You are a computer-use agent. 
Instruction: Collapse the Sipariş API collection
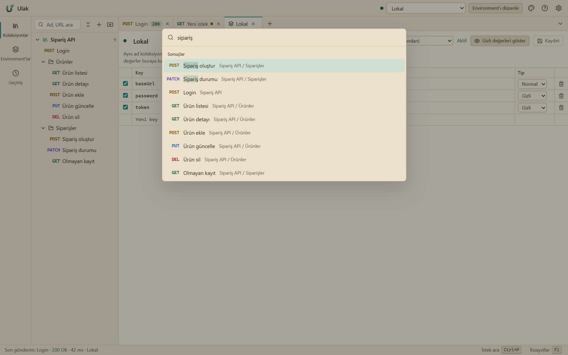pyautogui.click(x=38, y=40)
